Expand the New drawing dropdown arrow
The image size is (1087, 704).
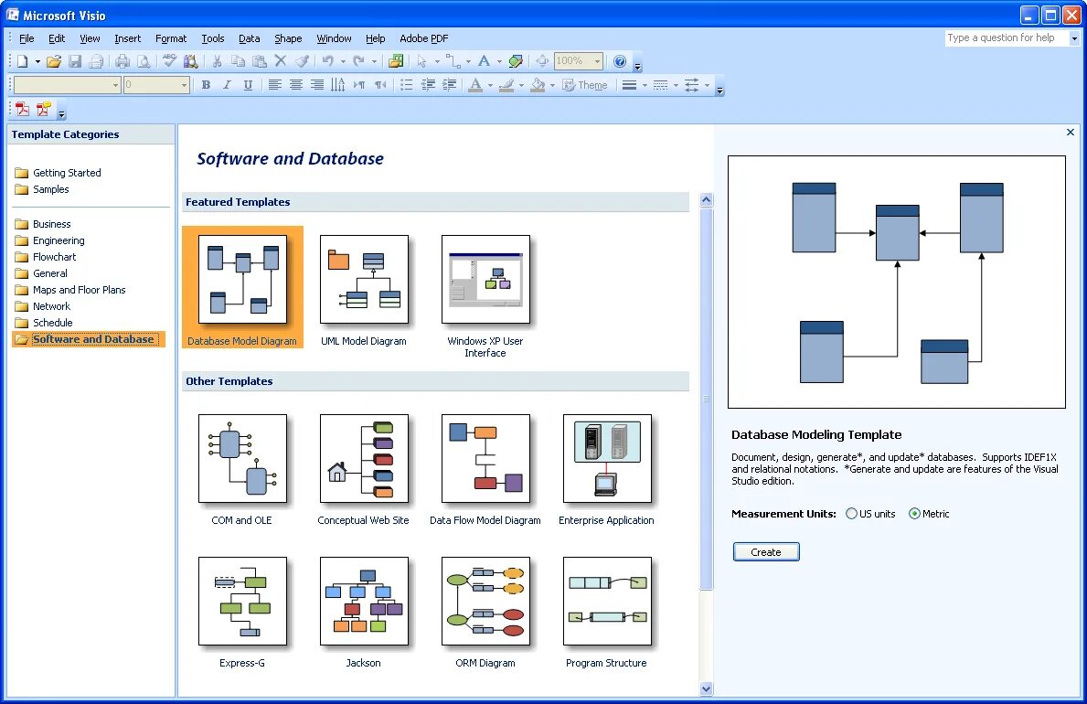click(37, 61)
